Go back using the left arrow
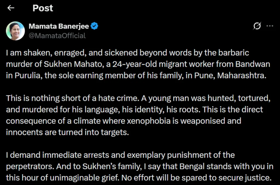 pyautogui.click(x=11, y=8)
